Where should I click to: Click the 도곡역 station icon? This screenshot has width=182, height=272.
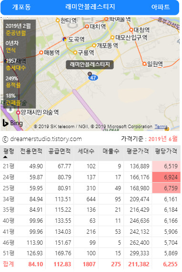point(65,39)
